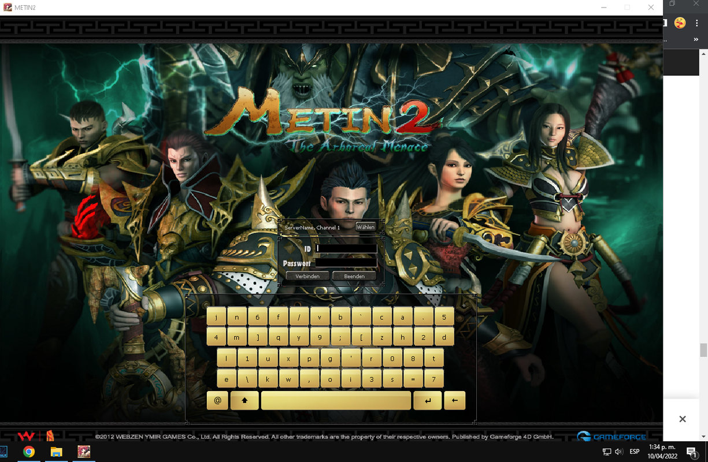Focus the Passwort input field

click(346, 262)
